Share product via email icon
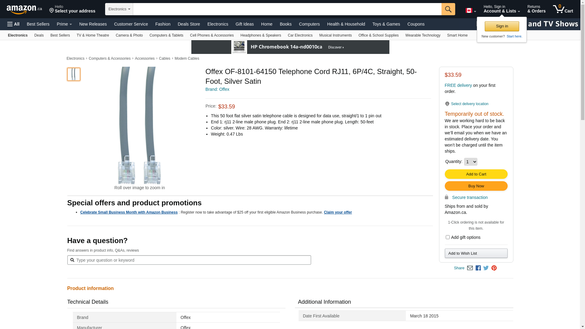Image resolution: width=585 pixels, height=329 pixels. point(470,268)
